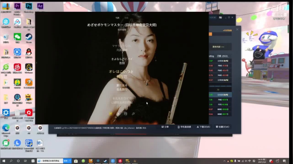Open Adobe Premiere Pro desktop shortcut
Screen dimensions: 293x164
pos(17,7)
